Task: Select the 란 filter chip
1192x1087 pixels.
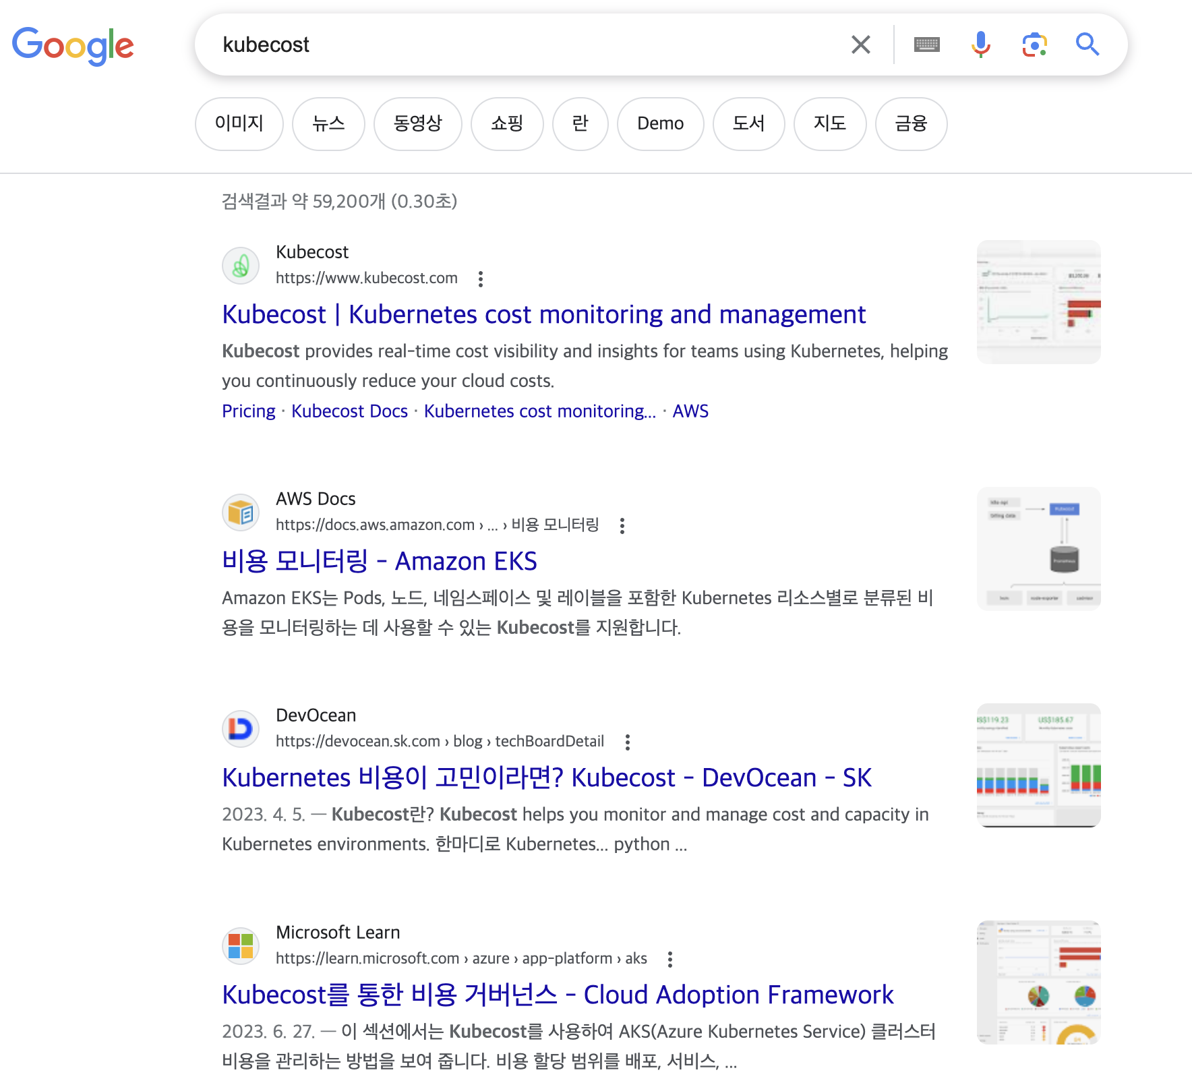Action: click(580, 123)
